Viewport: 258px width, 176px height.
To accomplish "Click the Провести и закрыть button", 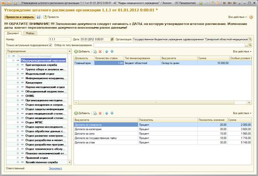I will [x=19, y=17].
